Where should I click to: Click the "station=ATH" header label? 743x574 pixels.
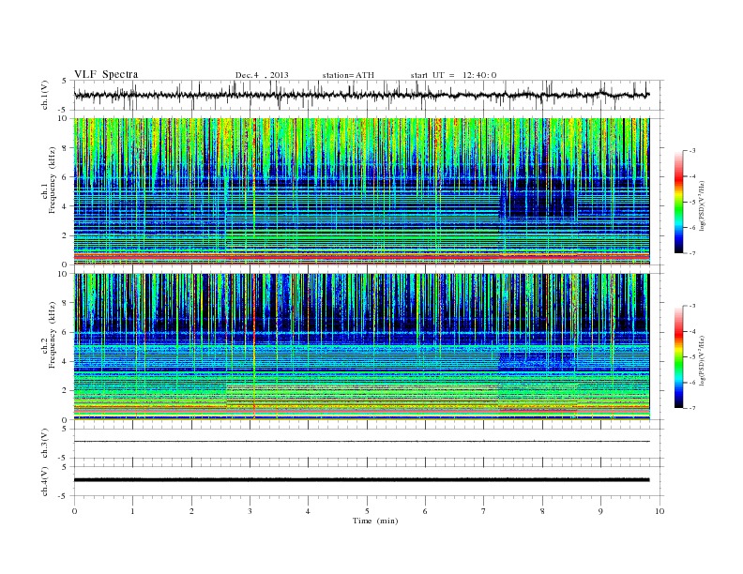coord(348,75)
